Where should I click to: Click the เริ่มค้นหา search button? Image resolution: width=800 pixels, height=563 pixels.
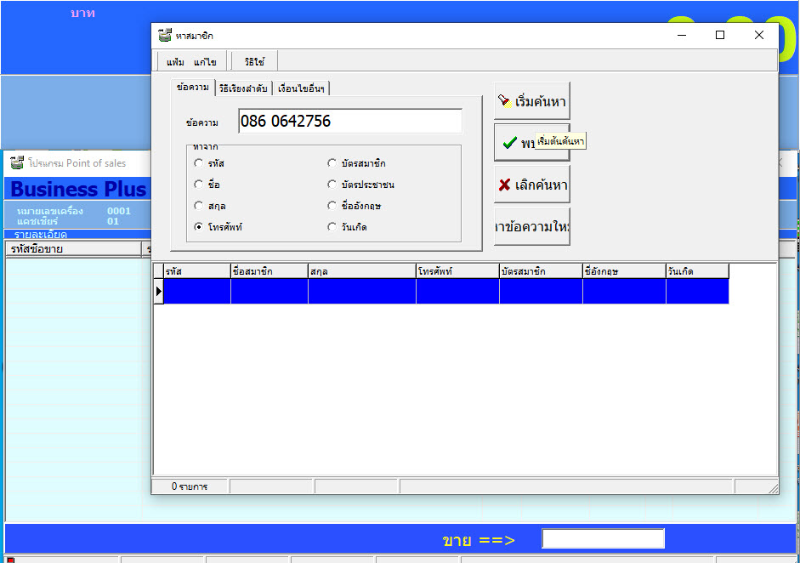[531, 102]
